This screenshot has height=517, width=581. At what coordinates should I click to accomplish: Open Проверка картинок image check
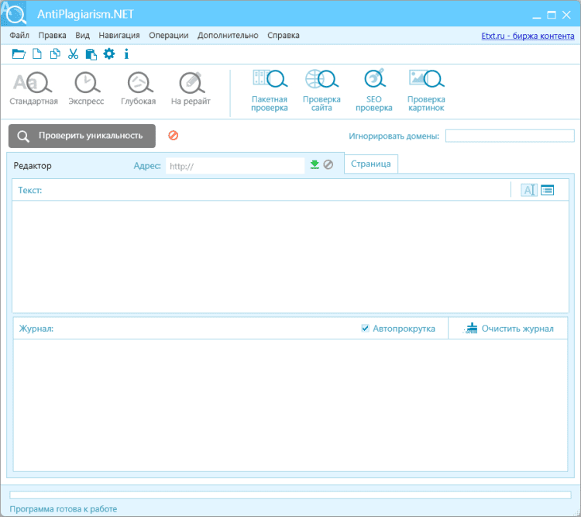426,82
